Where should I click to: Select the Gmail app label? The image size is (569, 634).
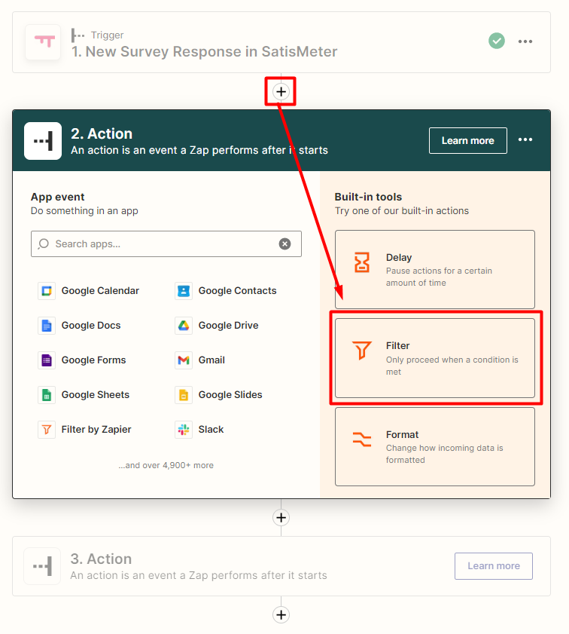pyautogui.click(x=211, y=360)
